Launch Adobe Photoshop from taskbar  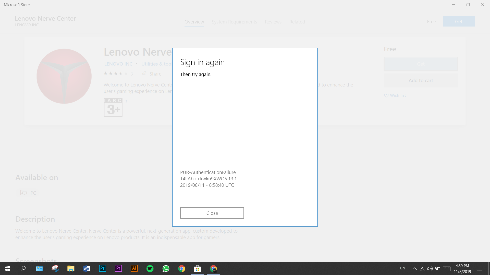102,269
